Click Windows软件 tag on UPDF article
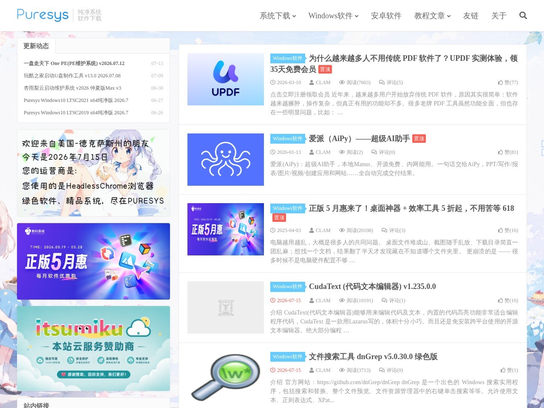 coord(288,58)
